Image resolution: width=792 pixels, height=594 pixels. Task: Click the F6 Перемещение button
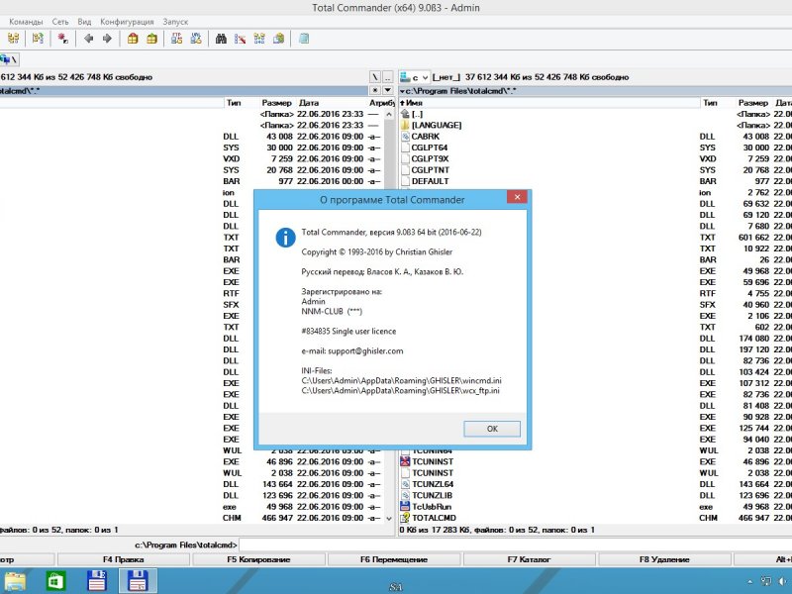(394, 559)
